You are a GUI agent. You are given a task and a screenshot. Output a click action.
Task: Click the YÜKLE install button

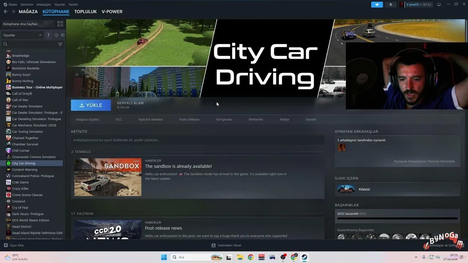91,105
